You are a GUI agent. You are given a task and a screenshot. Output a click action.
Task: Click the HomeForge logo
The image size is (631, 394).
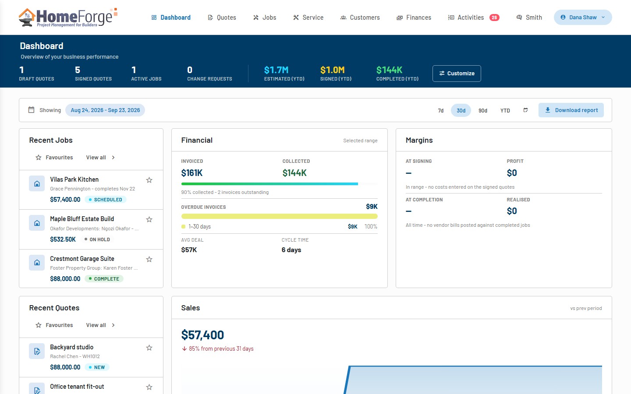[68, 18]
